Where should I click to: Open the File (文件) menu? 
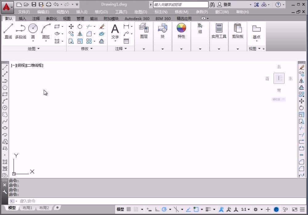coord(24,12)
